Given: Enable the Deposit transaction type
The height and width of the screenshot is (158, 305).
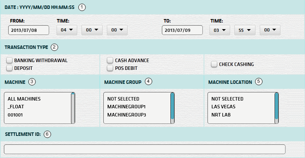Looking at the screenshot, I should tap(9, 68).
